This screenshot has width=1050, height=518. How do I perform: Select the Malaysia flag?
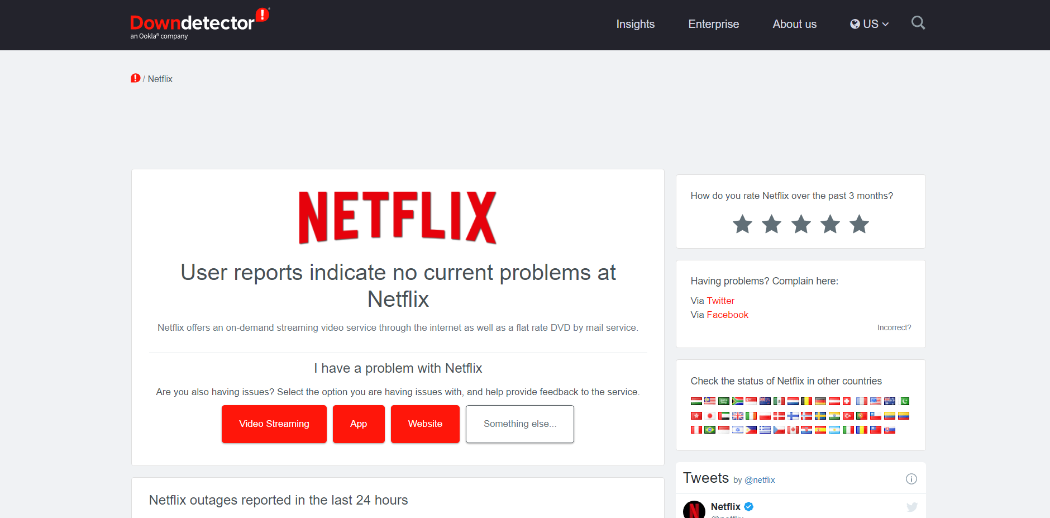coord(710,401)
